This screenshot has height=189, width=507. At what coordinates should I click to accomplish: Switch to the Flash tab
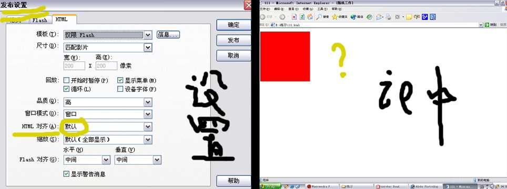coord(40,19)
